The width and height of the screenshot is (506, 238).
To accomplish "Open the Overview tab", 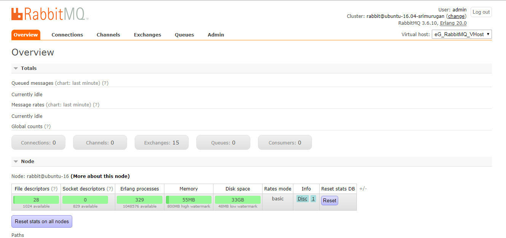I will pos(26,35).
